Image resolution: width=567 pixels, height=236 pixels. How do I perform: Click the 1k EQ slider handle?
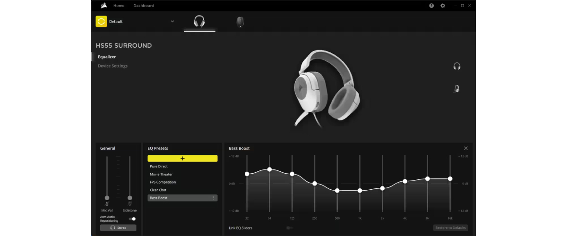click(360, 191)
